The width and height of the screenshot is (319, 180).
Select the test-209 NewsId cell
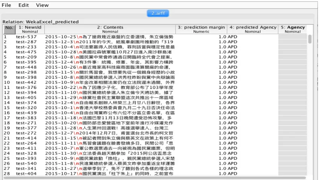click(30, 57)
